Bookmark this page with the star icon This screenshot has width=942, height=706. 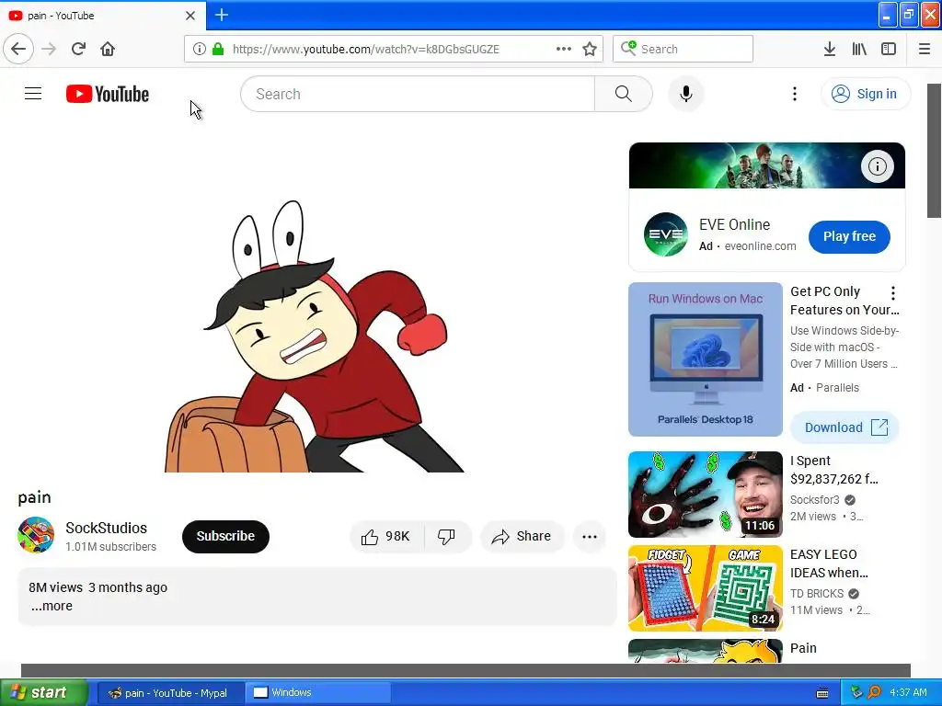point(590,49)
